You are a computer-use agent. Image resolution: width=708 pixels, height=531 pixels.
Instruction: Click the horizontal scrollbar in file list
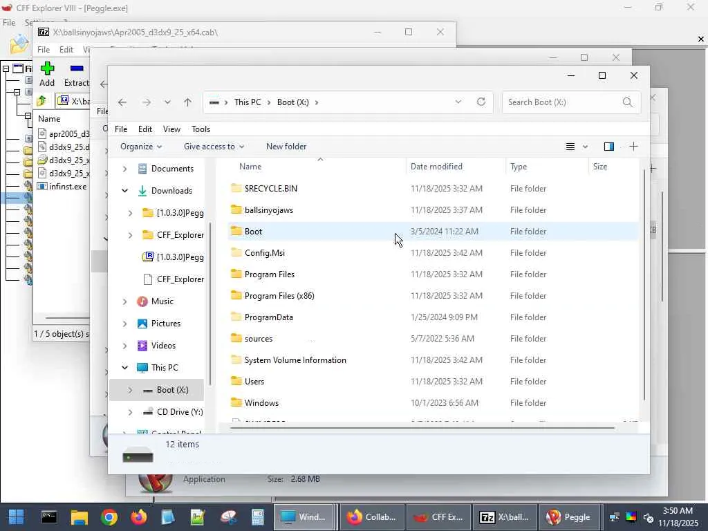pos(422,427)
